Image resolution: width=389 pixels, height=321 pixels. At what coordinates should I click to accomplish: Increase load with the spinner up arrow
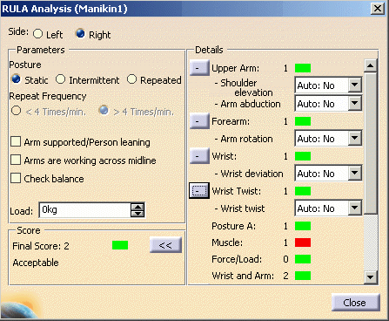(137, 207)
